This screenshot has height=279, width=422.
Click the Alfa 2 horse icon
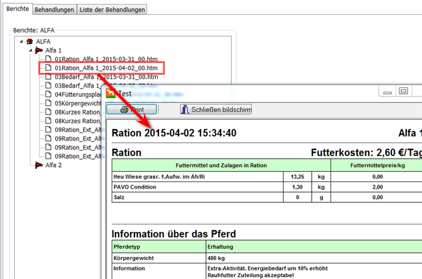point(39,165)
